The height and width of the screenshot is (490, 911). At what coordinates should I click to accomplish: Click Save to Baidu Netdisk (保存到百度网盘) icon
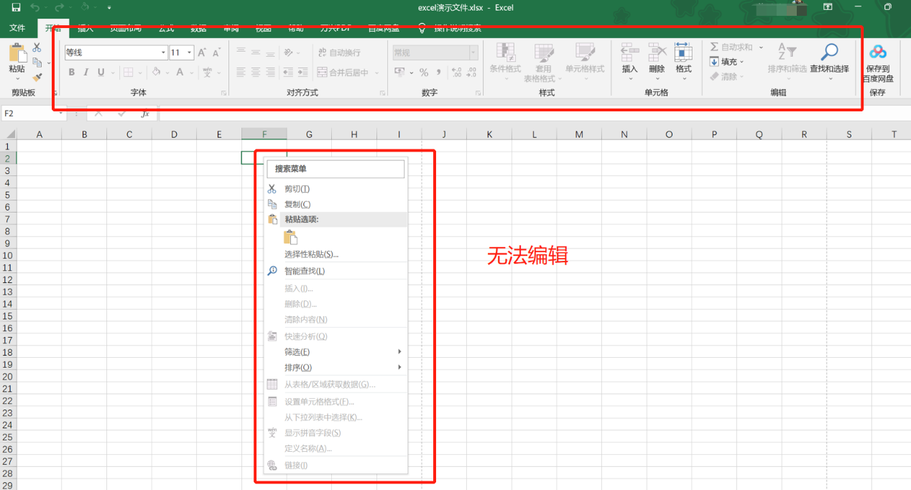coord(878,52)
